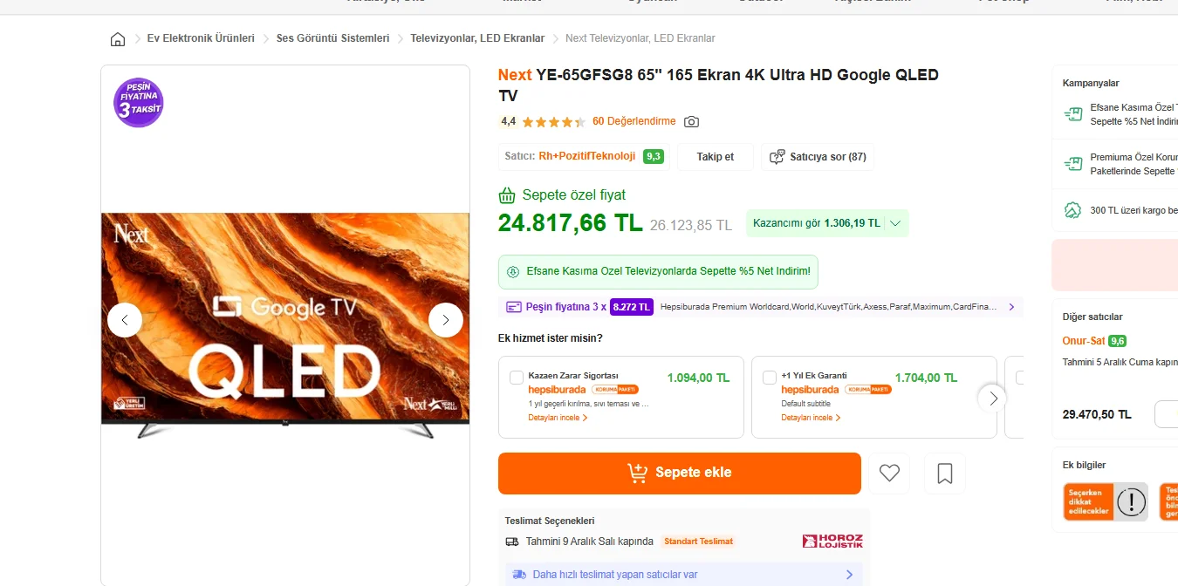Expand installment card options chevron
Viewport: 1178px width, 586px height.
[1011, 307]
